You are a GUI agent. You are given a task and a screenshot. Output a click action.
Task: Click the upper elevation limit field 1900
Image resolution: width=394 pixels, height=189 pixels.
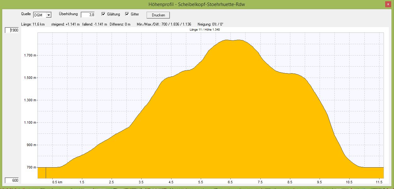12,30
